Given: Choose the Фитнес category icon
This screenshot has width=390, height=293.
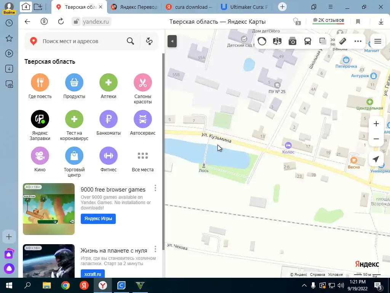Looking at the screenshot, I should [x=109, y=156].
